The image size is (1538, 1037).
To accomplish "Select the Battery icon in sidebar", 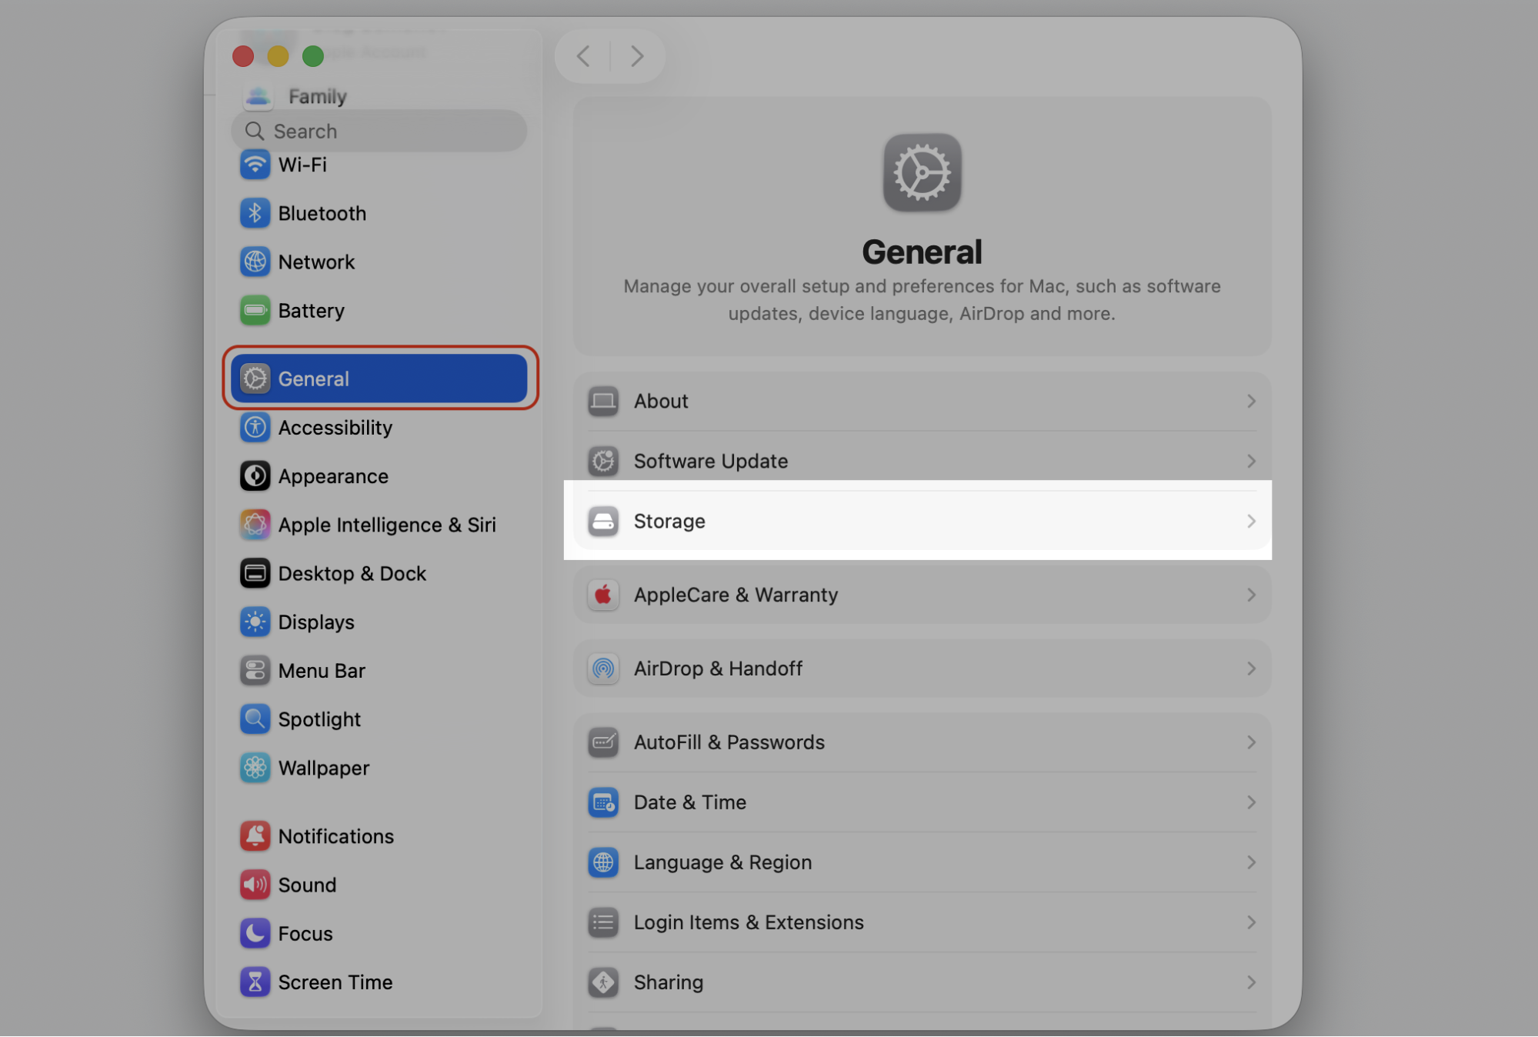I will (x=255, y=311).
